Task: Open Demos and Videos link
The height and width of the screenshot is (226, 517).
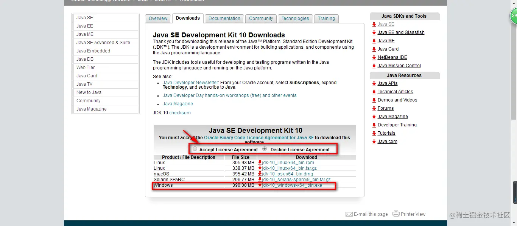Action: click(397, 100)
